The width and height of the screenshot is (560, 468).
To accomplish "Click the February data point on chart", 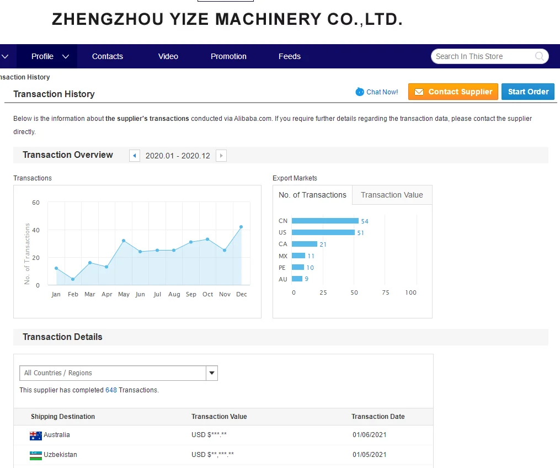I will 73,279.
